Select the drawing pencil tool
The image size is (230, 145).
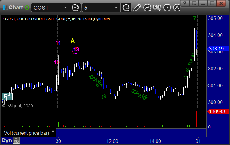(137, 8)
